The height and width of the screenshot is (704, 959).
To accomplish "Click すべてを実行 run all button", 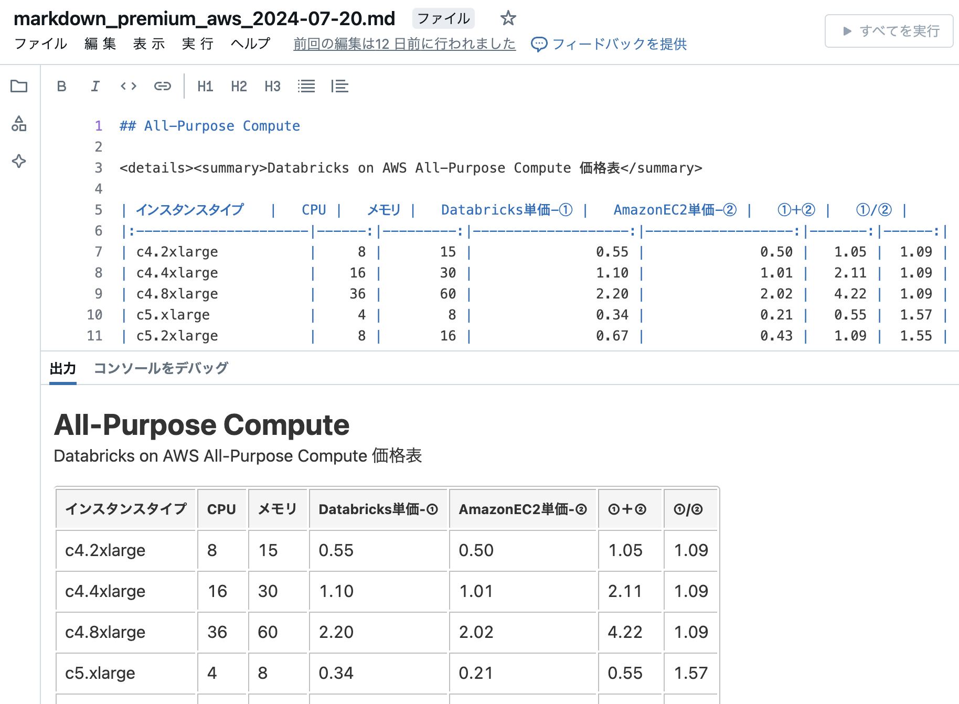I will pos(889,31).
